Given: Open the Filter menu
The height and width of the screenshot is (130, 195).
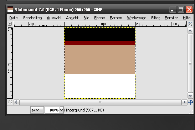Looking at the screenshot, I should click(x=155, y=18).
